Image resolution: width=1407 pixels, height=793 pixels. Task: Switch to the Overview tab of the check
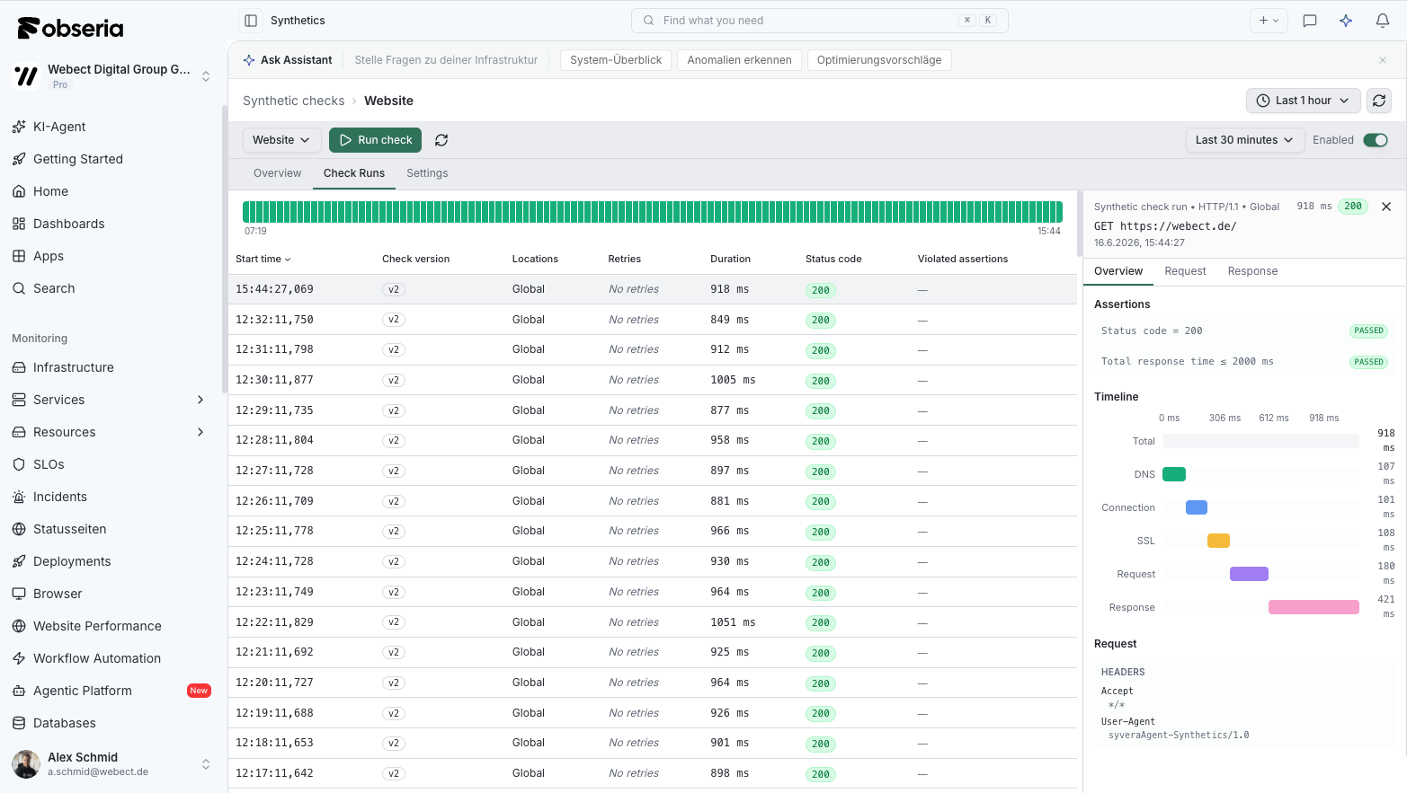[x=277, y=173]
